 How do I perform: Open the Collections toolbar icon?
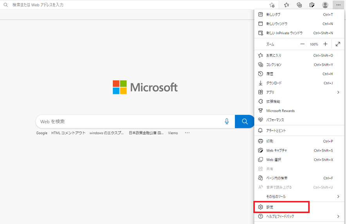click(299, 5)
